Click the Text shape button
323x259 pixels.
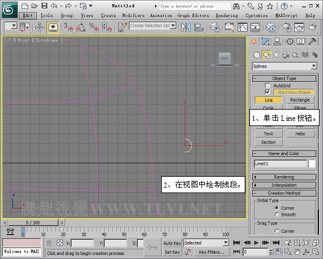click(x=269, y=134)
